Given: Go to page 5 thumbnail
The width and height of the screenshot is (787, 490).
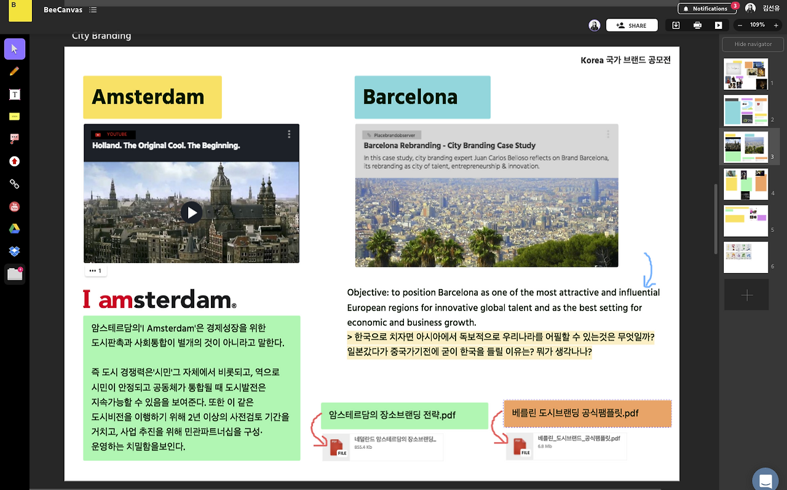Looking at the screenshot, I should coord(746,221).
